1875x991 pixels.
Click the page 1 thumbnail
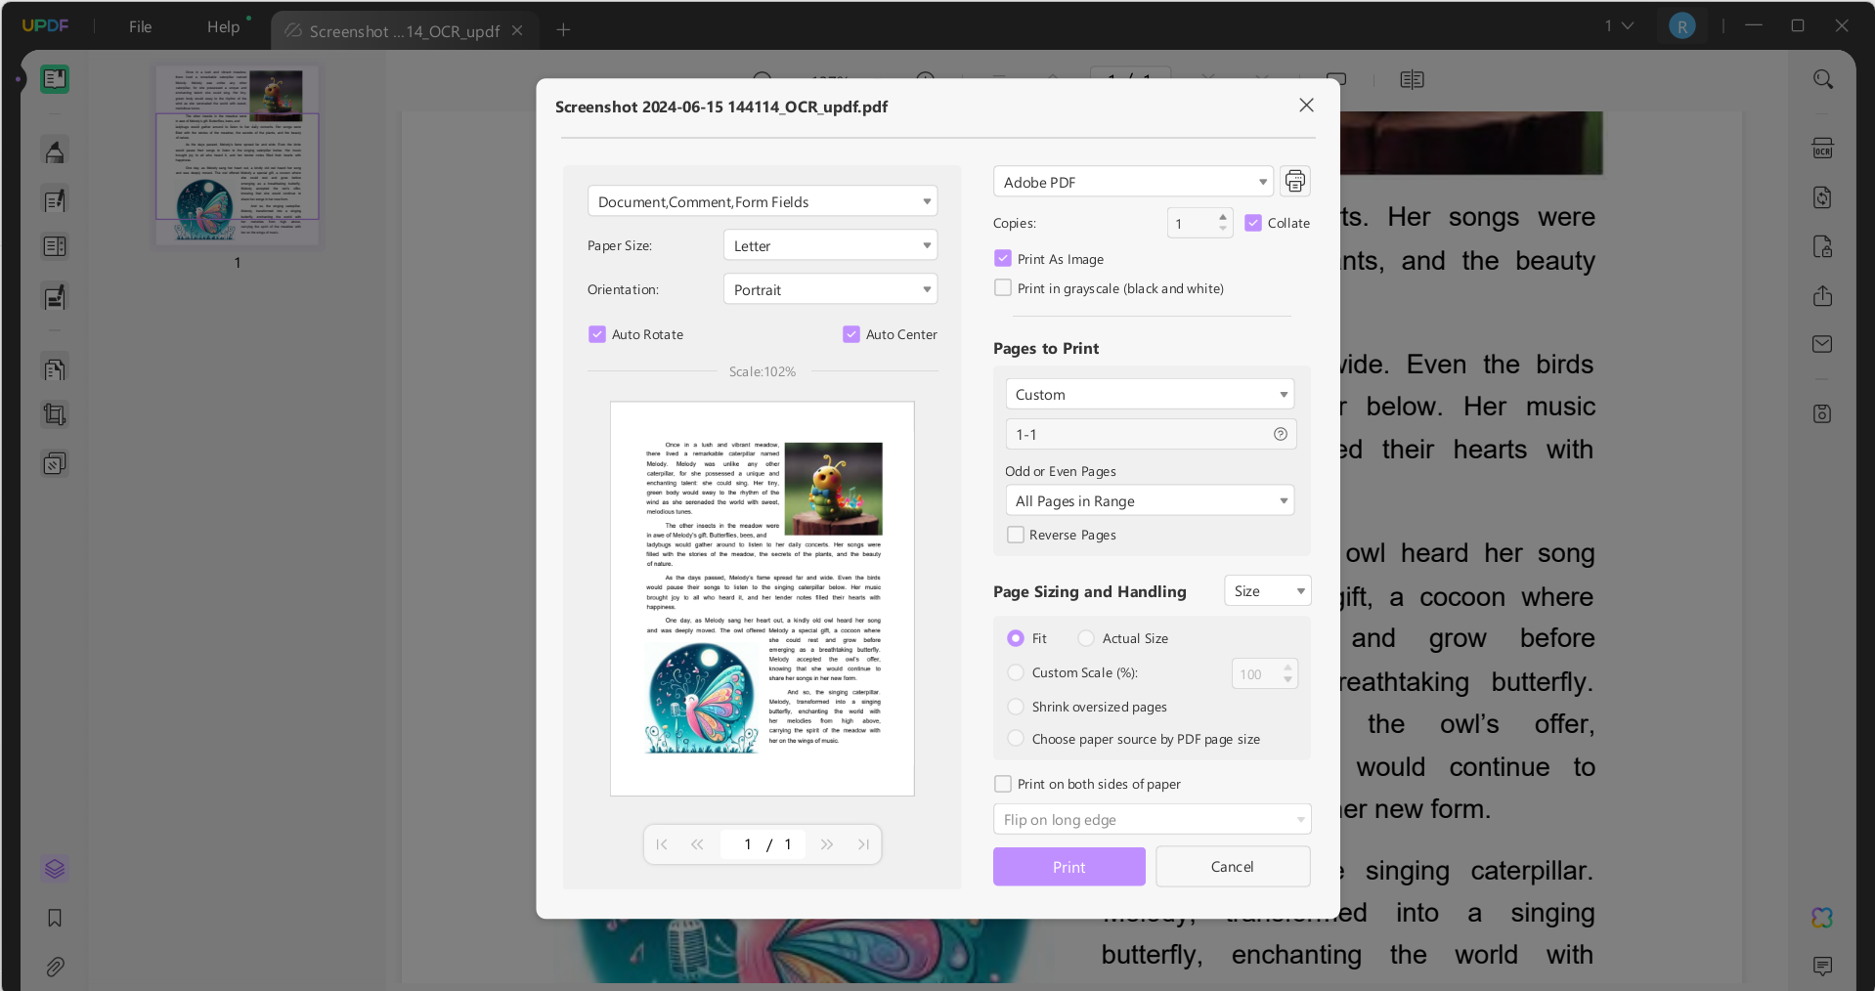point(236,156)
